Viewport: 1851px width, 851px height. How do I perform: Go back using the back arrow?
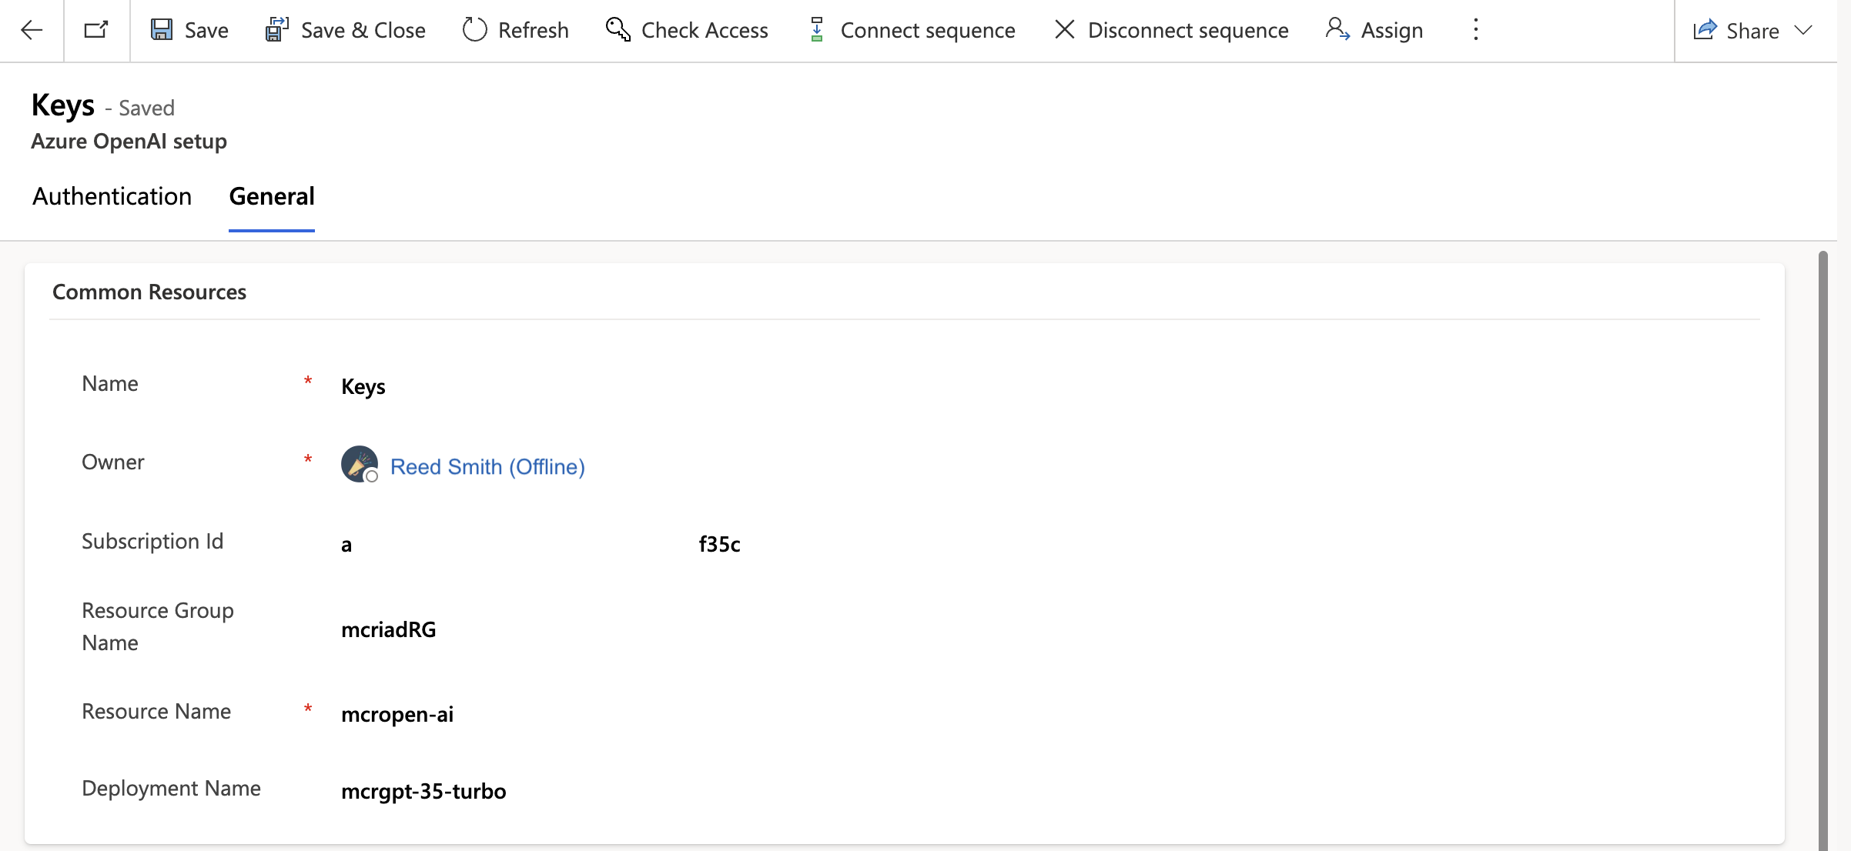point(32,30)
